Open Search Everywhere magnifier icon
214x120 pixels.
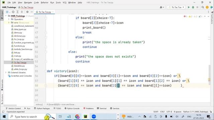203,7
